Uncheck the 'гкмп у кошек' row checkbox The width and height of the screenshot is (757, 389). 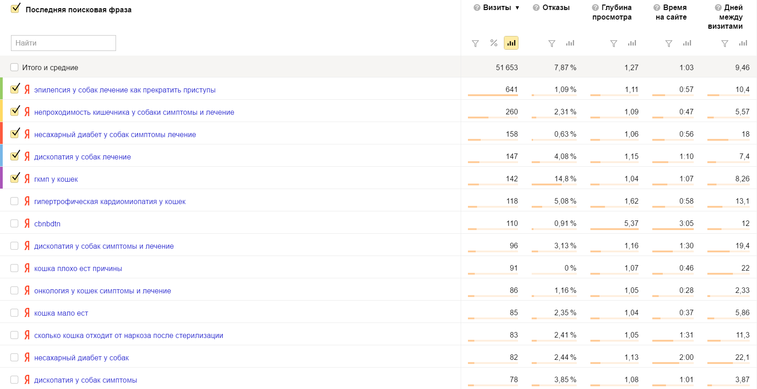tap(15, 178)
